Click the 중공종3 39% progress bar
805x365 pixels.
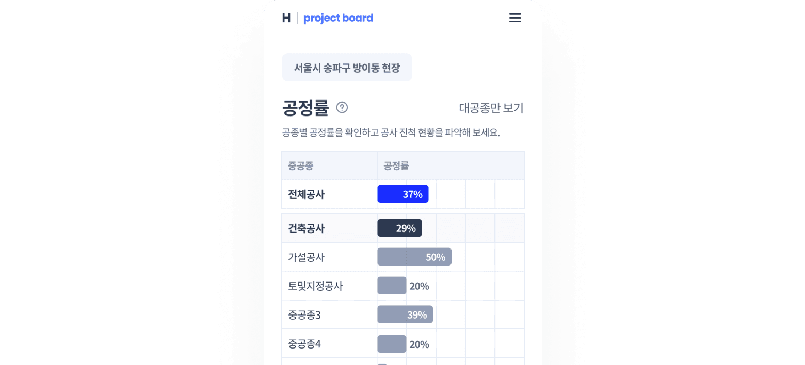(405, 314)
